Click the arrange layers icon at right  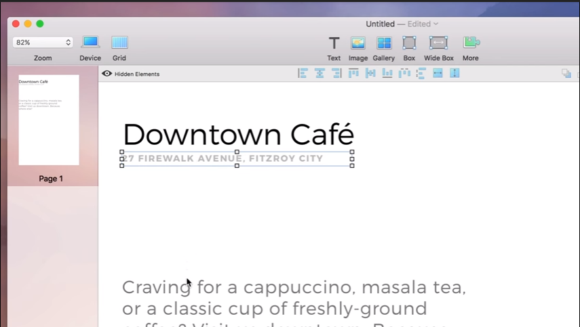coord(566,74)
